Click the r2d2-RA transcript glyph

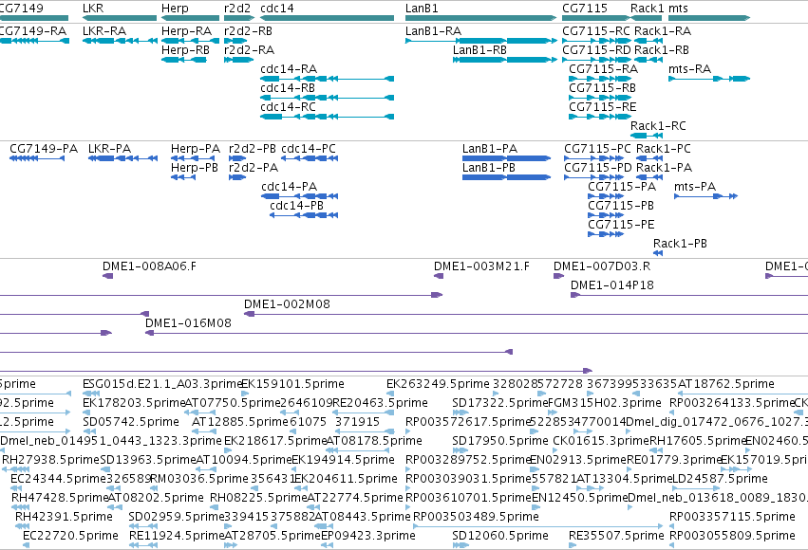click(x=239, y=60)
